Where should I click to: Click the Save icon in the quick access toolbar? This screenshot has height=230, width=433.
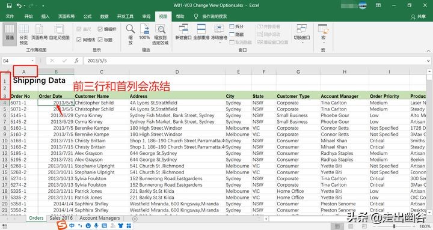pyautogui.click(x=10, y=5)
